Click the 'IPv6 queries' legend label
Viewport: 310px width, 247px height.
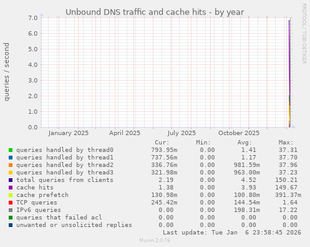point(39,210)
